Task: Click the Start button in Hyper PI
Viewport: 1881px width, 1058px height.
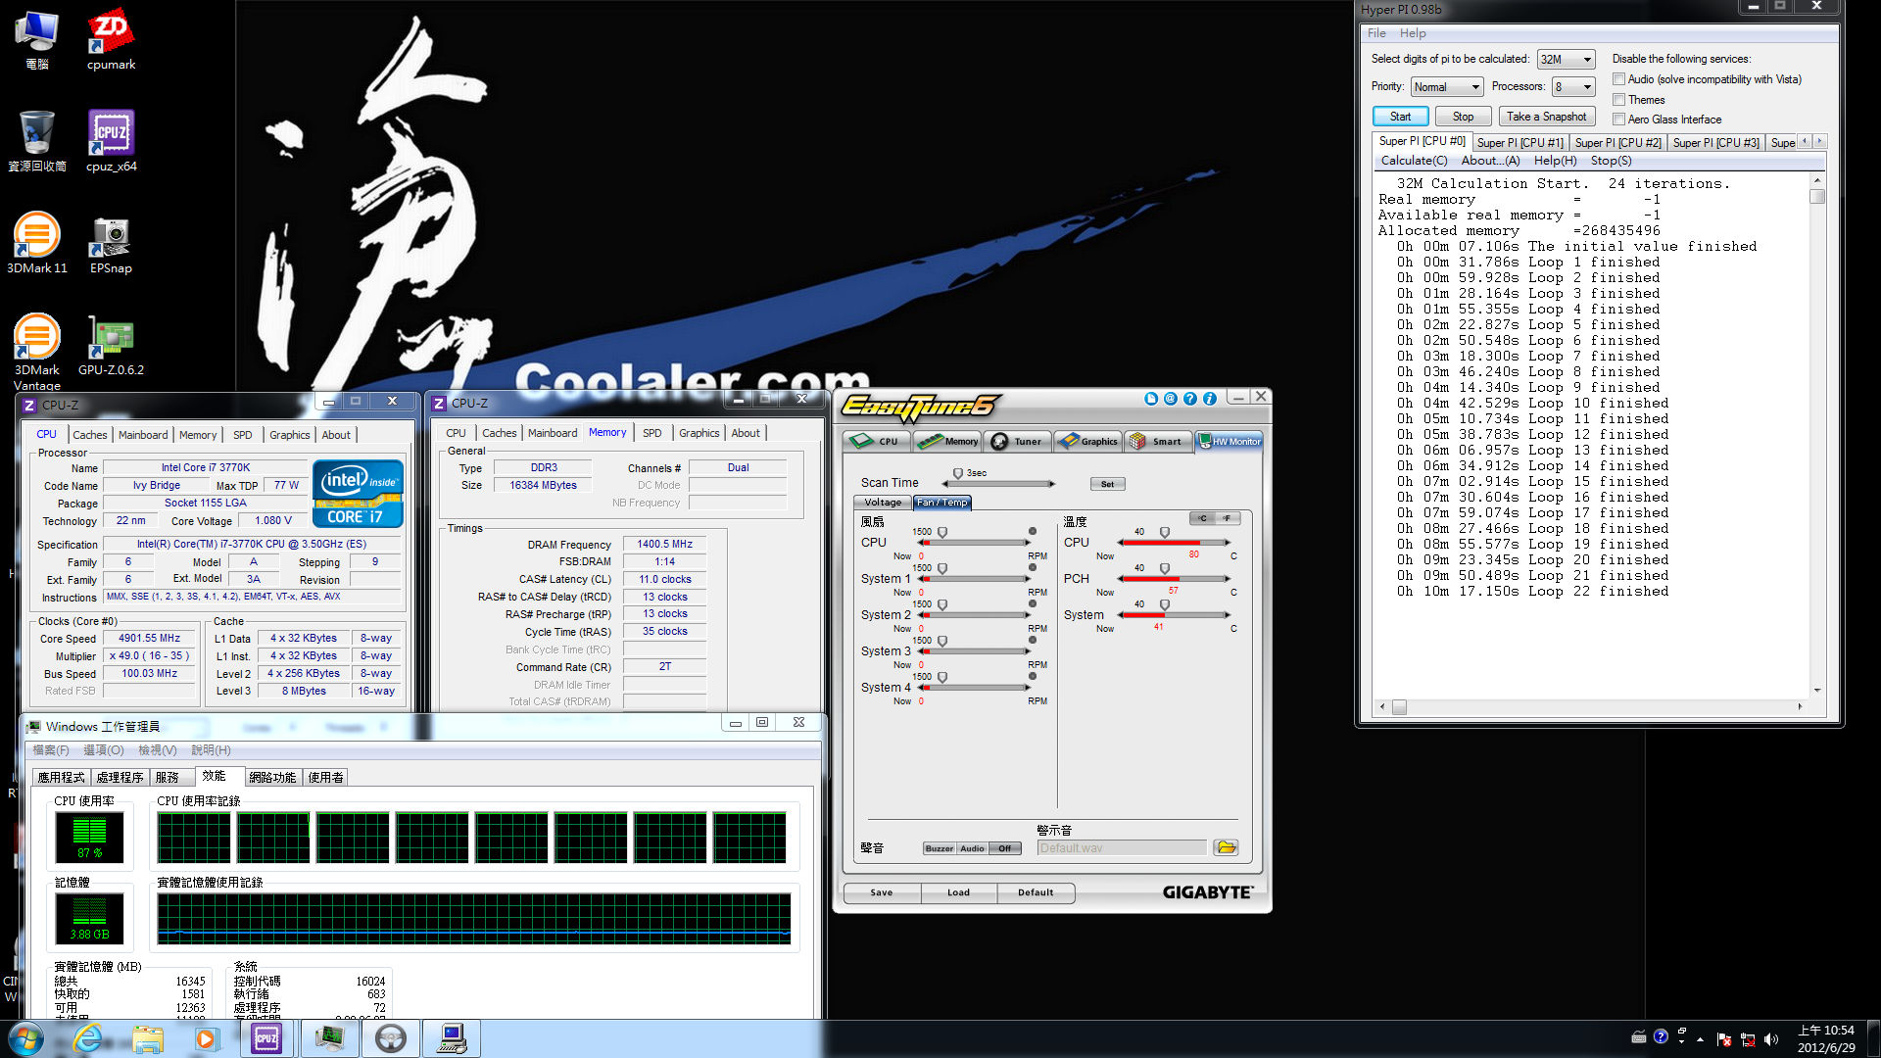Action: tap(1400, 117)
